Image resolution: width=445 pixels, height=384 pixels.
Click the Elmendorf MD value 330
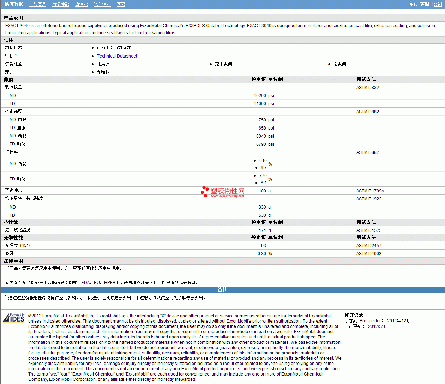[x=263, y=207]
